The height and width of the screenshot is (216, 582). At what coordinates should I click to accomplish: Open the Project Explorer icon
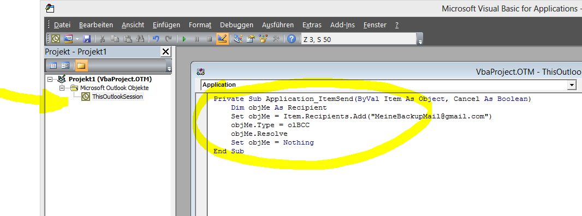click(238, 39)
